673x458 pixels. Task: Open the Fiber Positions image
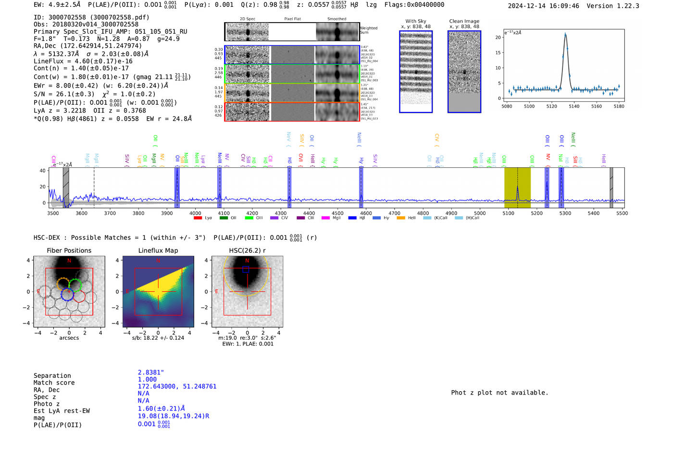[69, 292]
